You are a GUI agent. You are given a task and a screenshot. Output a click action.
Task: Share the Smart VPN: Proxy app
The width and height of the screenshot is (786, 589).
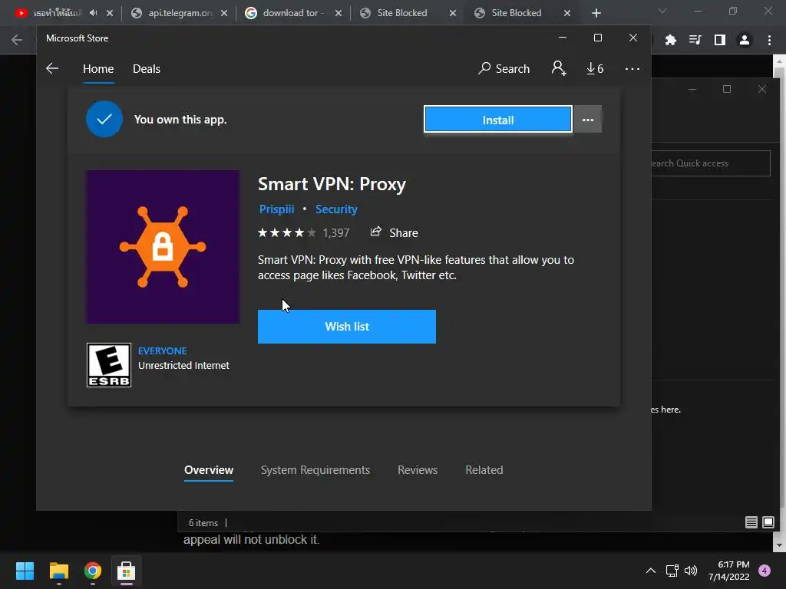click(x=394, y=232)
